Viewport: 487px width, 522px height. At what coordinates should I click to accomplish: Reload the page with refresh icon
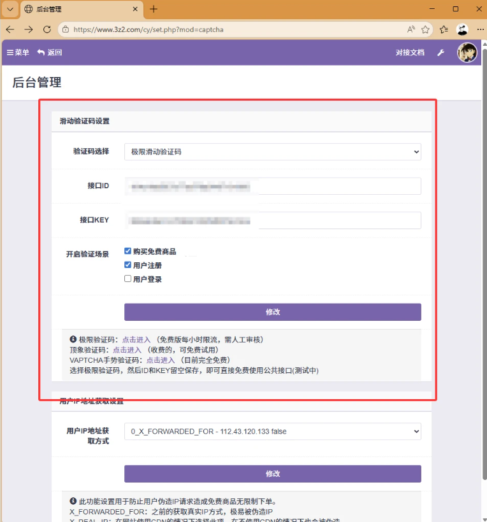[47, 30]
